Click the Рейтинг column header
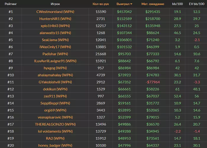Screen dimensions: 207x148 (x=11, y=4)
